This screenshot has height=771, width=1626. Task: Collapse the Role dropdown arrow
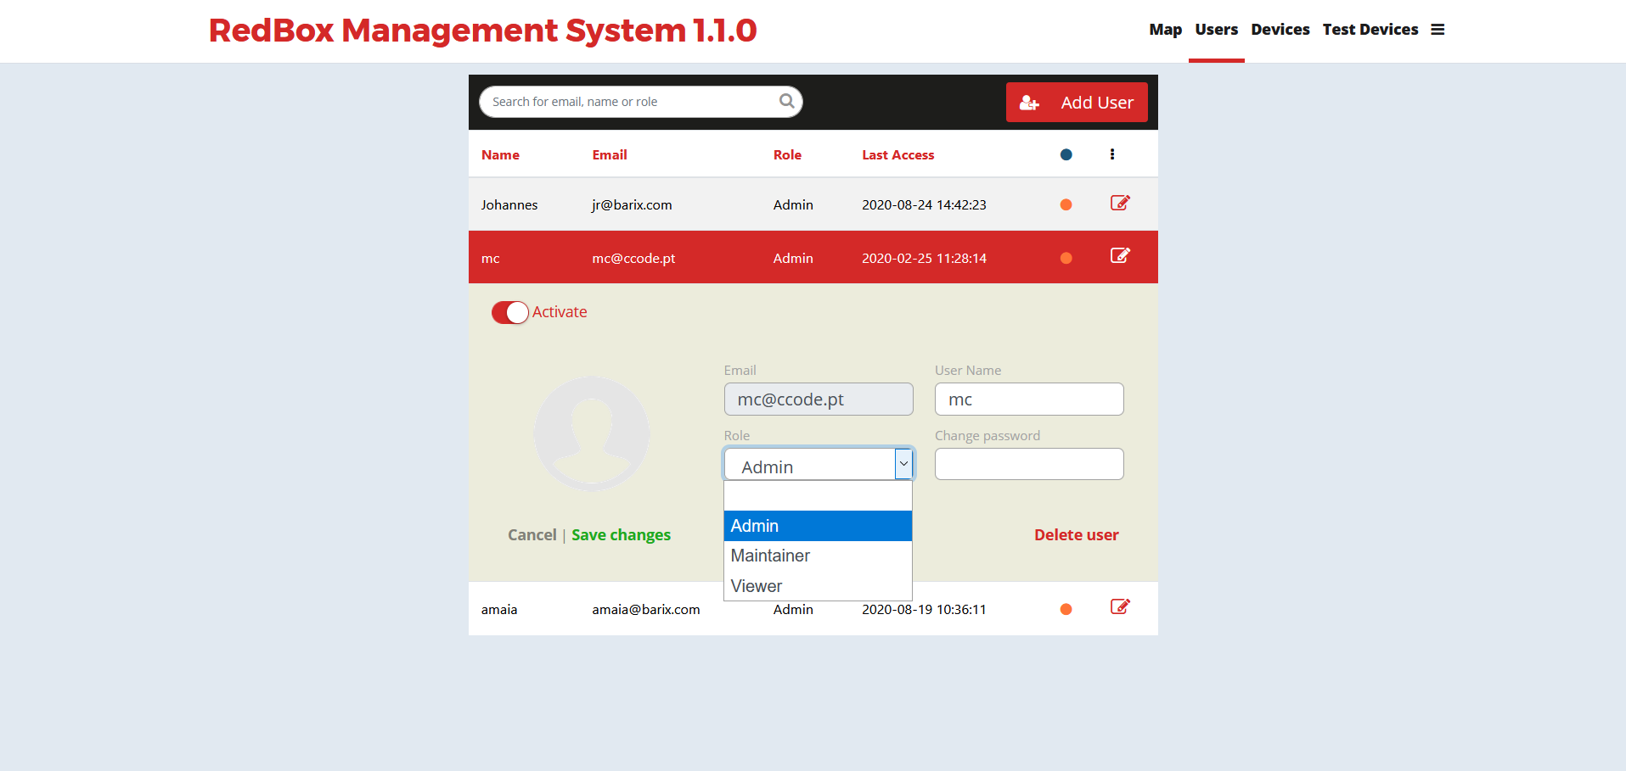click(903, 464)
